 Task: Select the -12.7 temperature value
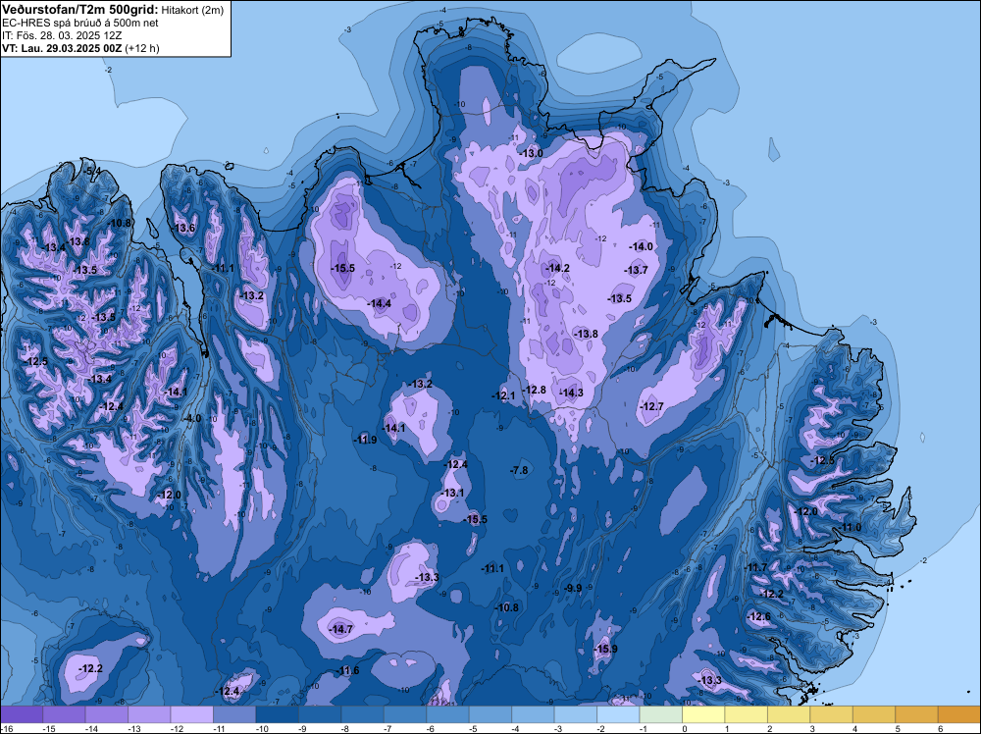tap(652, 406)
